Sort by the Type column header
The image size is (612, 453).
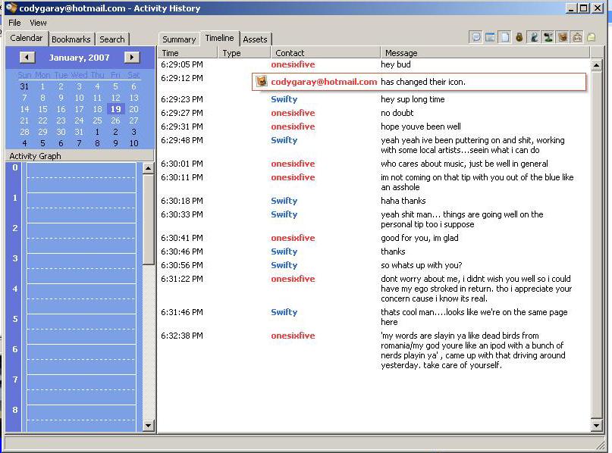(x=244, y=52)
